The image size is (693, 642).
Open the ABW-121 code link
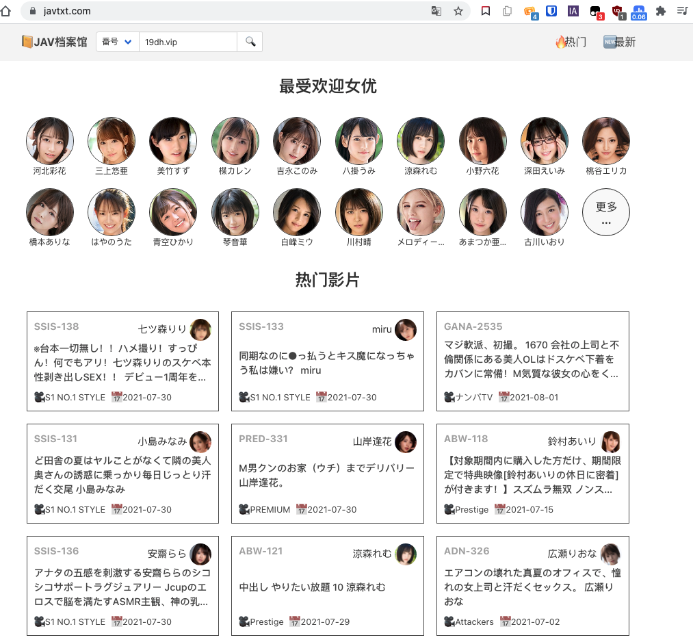point(261,551)
